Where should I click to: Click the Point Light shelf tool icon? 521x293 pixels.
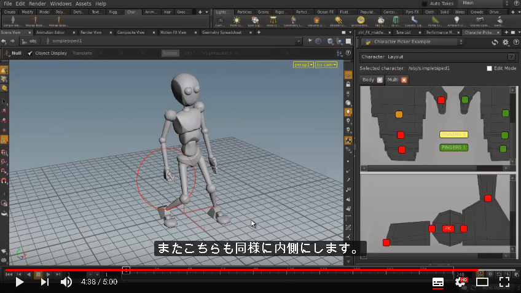point(237,20)
